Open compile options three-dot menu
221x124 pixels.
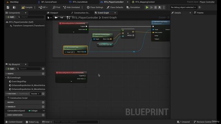tap(35, 7)
